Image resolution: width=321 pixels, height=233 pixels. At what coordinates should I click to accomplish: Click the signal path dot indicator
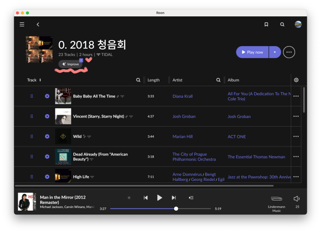[x=129, y=198]
